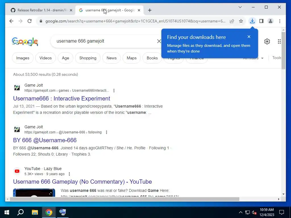View site information lock icon
Image resolution: width=291 pixels, height=218 pixels.
tap(41, 21)
